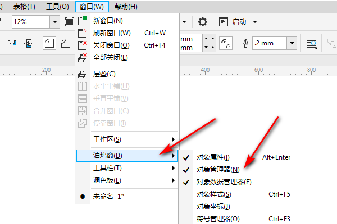Click the Cascade (层叠) windows icon
Viewport: 337px width, 224px height.
click(x=83, y=74)
